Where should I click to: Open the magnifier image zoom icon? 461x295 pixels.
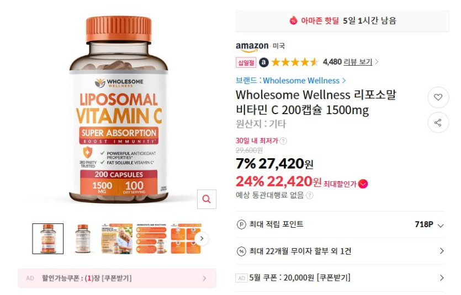coord(206,199)
